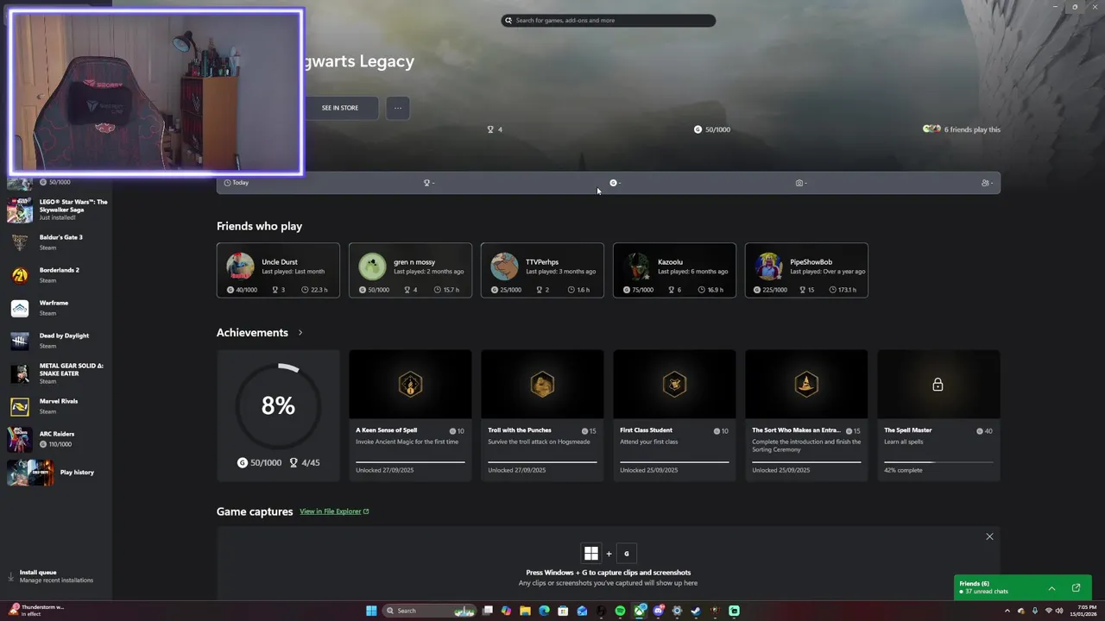Click the SEE IN STORE button
Viewport: 1105px width, 621px height.
[340, 108]
